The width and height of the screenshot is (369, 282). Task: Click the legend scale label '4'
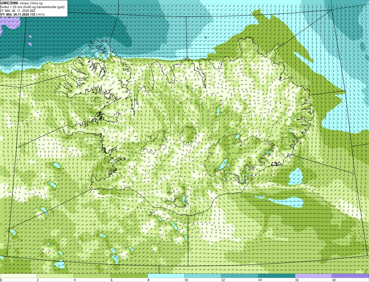coord(75,280)
